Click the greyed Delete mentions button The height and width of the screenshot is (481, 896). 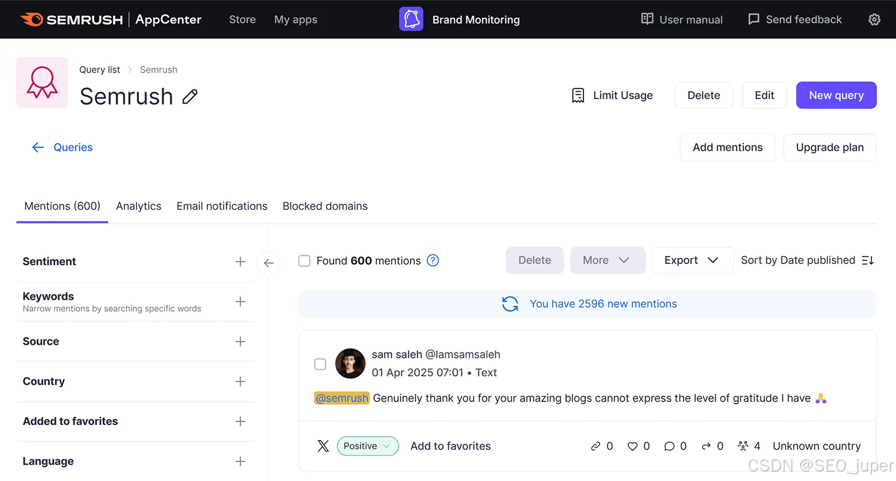click(534, 260)
